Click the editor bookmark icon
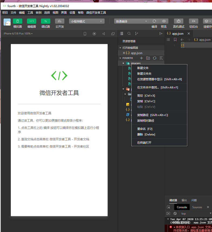The height and width of the screenshot is (232, 212). click(175, 40)
